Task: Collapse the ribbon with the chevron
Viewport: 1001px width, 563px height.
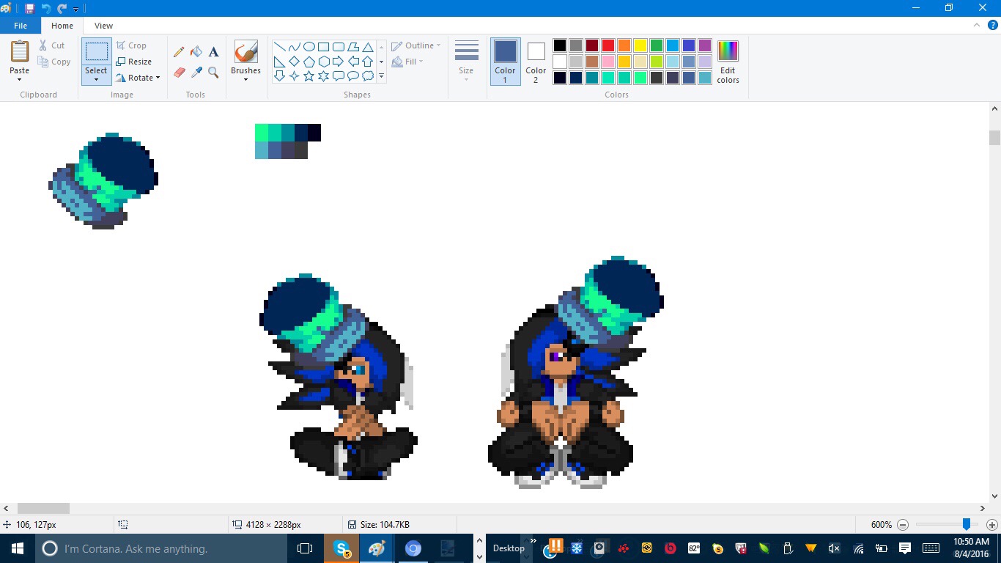Action: (x=975, y=25)
